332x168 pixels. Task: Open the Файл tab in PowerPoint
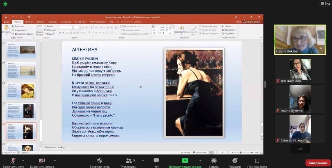pos(6,22)
